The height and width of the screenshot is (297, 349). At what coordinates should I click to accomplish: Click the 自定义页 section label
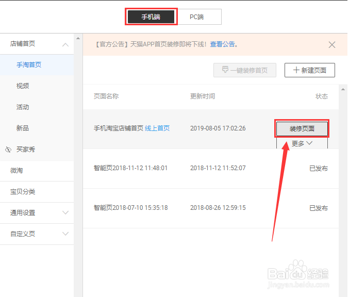pos(23,234)
